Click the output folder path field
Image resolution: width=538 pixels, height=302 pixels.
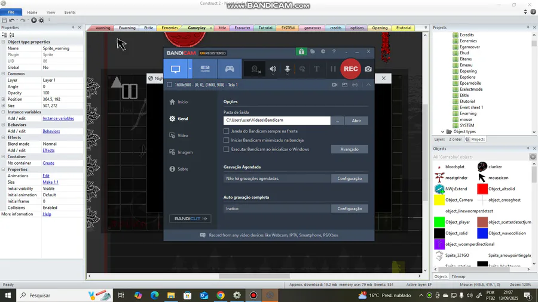(277, 121)
